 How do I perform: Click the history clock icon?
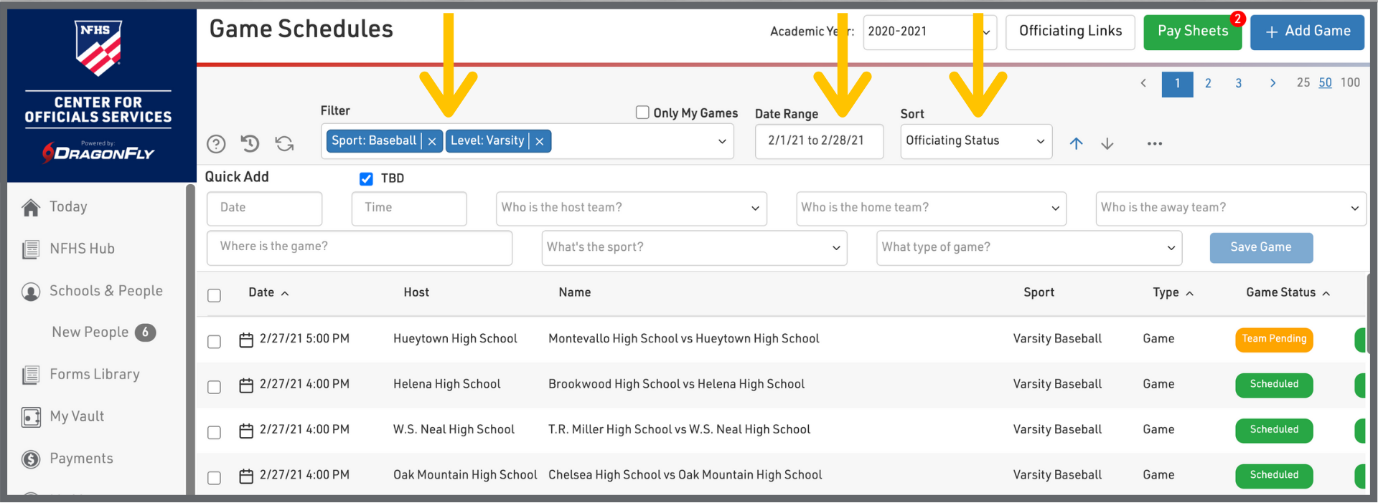click(250, 143)
